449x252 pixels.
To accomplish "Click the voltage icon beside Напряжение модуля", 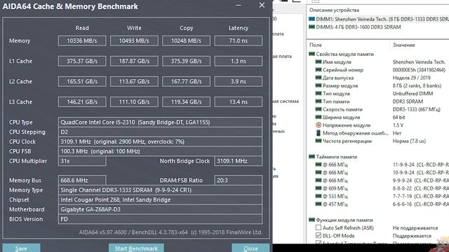I will [319, 125].
